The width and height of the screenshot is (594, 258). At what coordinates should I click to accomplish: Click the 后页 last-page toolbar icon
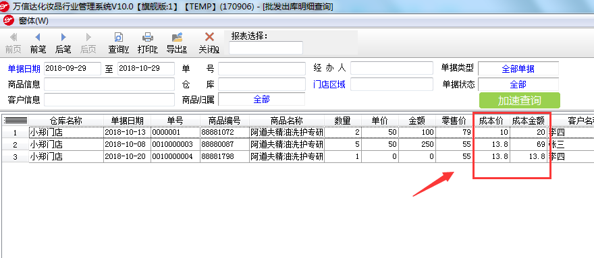point(88,37)
